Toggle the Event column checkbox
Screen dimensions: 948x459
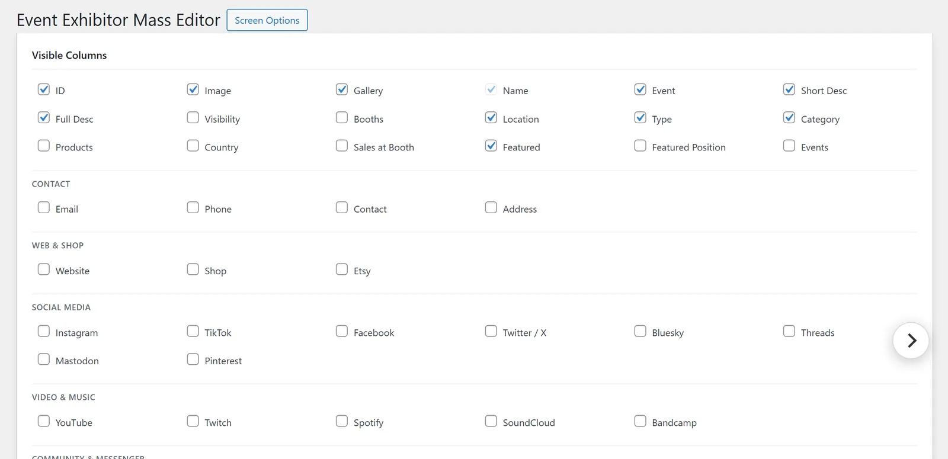(640, 89)
